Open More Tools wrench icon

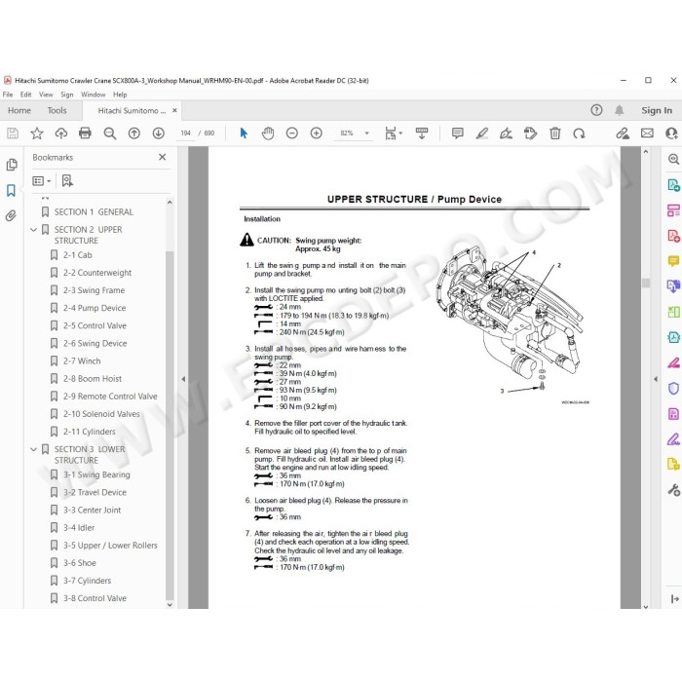coord(673,490)
